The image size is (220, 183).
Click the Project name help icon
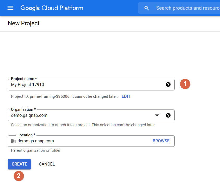[x=168, y=84]
